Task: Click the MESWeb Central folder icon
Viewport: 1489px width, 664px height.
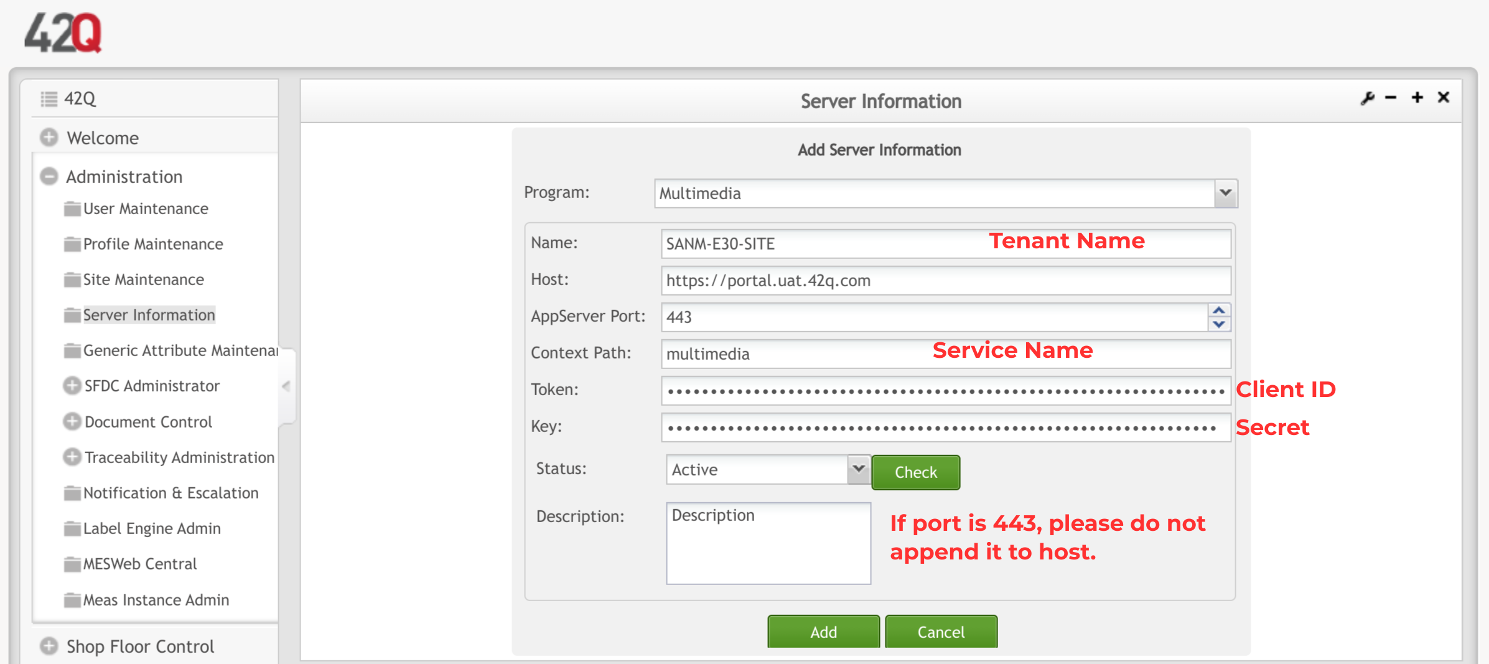Action: click(x=72, y=564)
